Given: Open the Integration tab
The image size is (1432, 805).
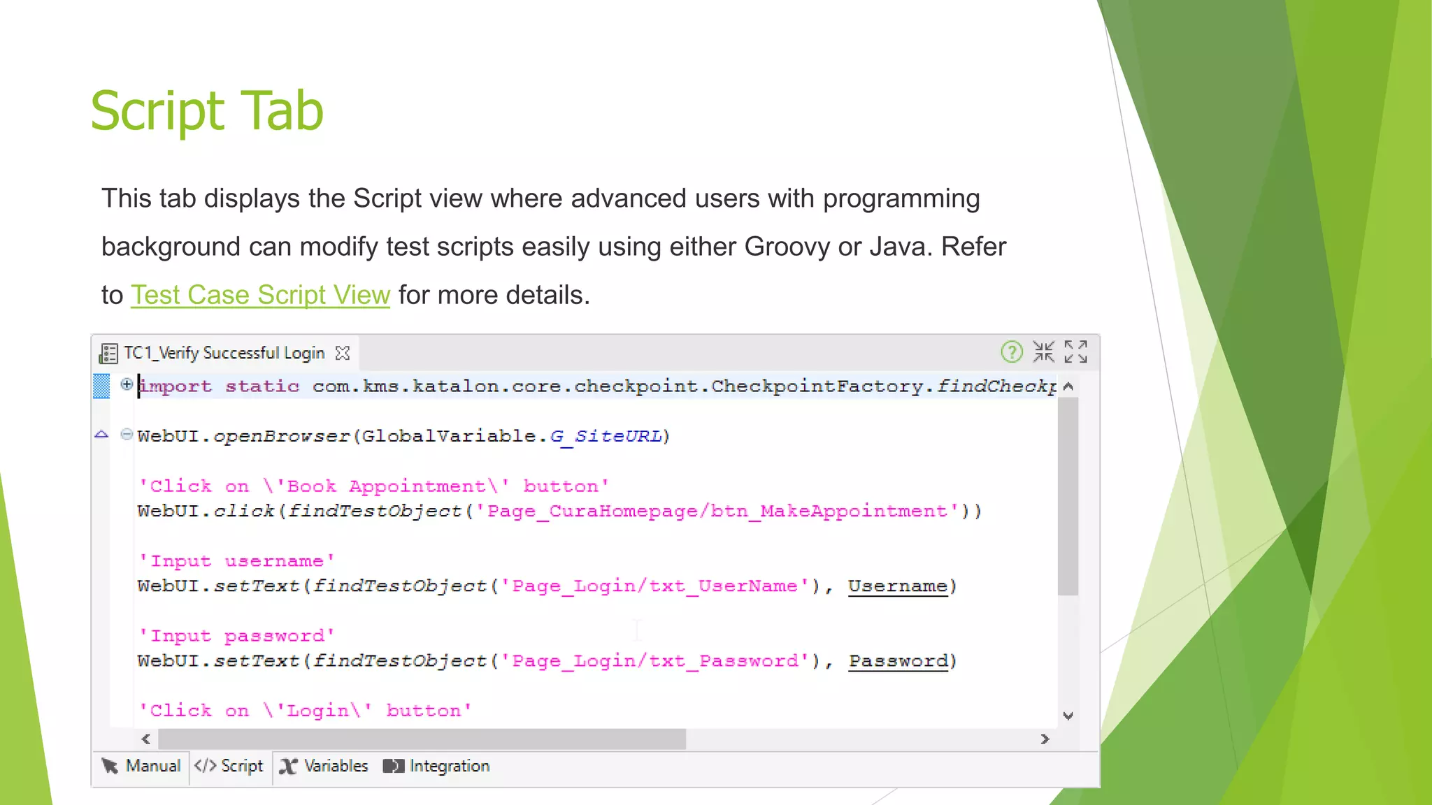Looking at the screenshot, I should click(436, 766).
